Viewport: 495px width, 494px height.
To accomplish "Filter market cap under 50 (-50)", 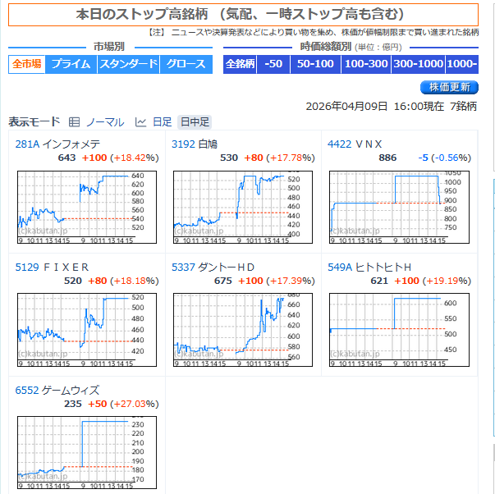I will click(x=274, y=64).
